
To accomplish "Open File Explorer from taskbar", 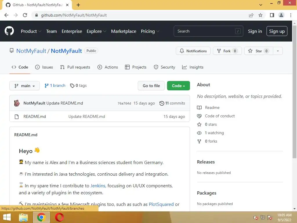I will pyautogui.click(x=23, y=217).
